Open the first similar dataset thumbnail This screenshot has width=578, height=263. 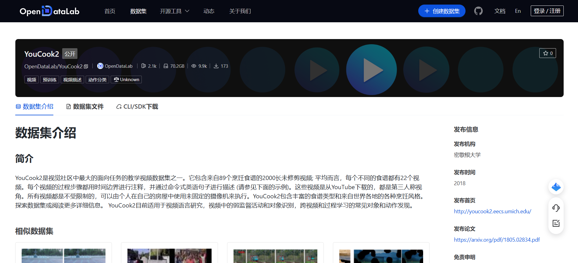[x=63, y=255]
